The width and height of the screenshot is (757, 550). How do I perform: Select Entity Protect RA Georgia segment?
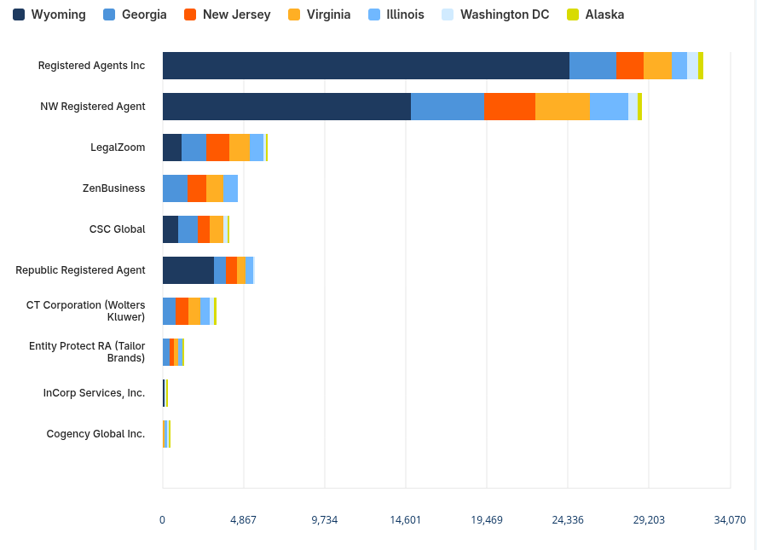pyautogui.click(x=166, y=352)
